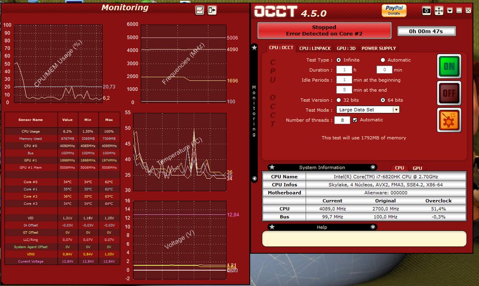The width and height of the screenshot is (479, 286).
Task: Toggle graph view icon in Monitoring header
Action: click(199, 10)
